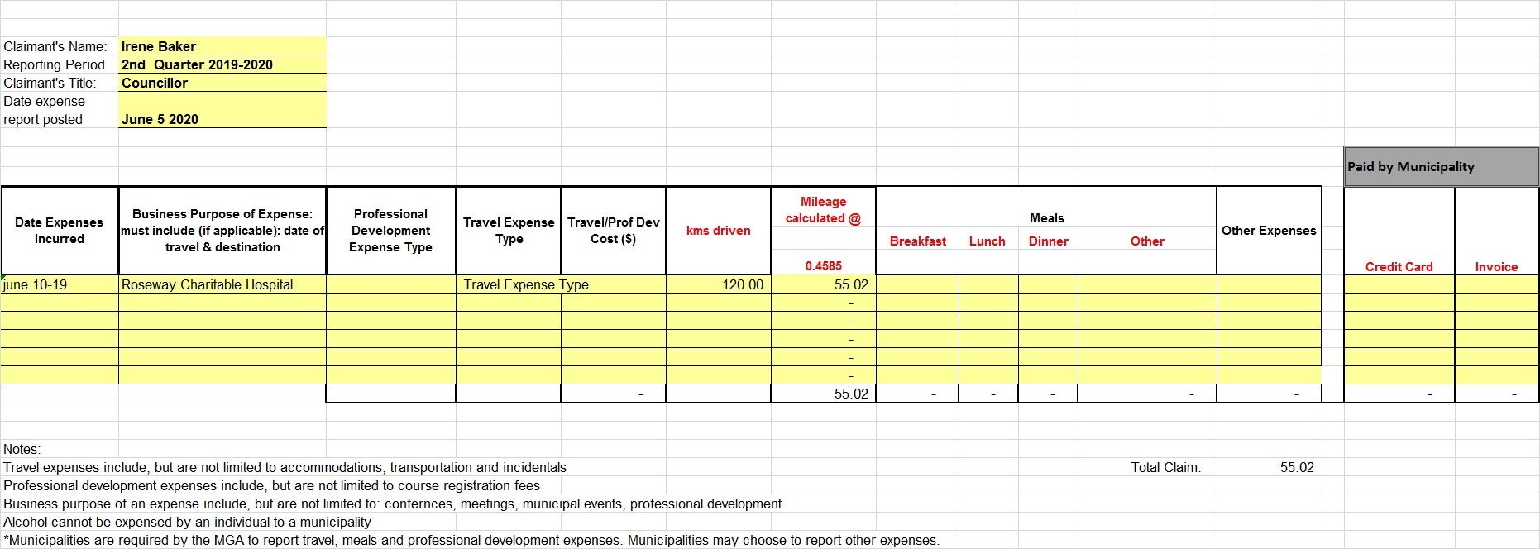
Task: Click the '120.00' kms driven cell
Action: coord(719,284)
